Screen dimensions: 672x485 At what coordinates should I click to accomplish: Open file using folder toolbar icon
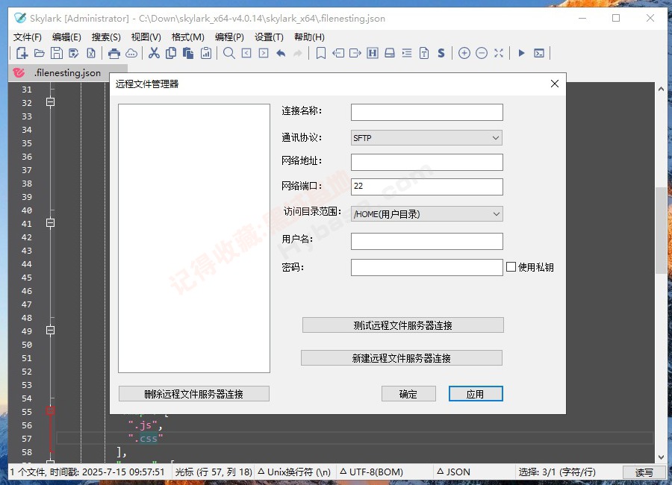40,53
